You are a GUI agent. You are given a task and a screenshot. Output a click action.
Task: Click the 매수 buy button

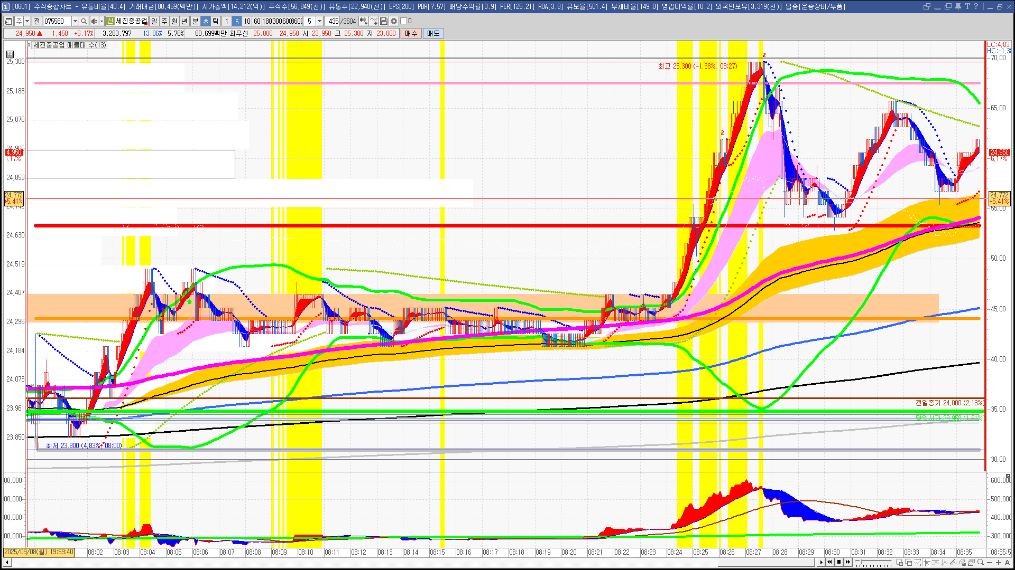tap(411, 33)
